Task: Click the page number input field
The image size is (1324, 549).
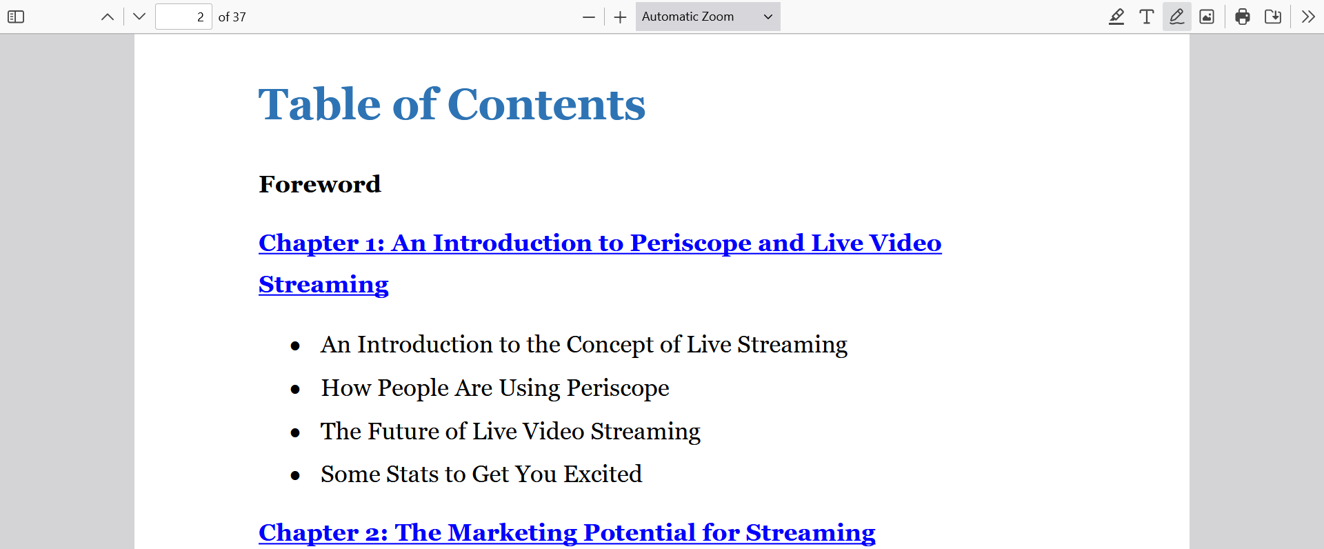Action: pyautogui.click(x=183, y=17)
